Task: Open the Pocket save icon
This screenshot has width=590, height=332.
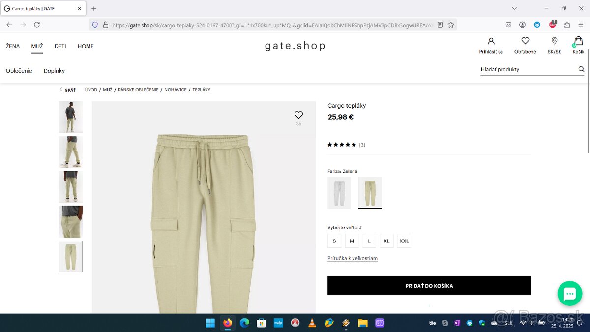Action: tap(508, 25)
